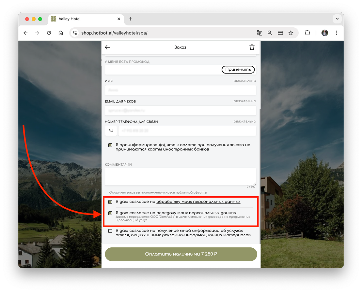Expand the tab search dropdown
This screenshot has height=292, width=362.
(x=337, y=19)
